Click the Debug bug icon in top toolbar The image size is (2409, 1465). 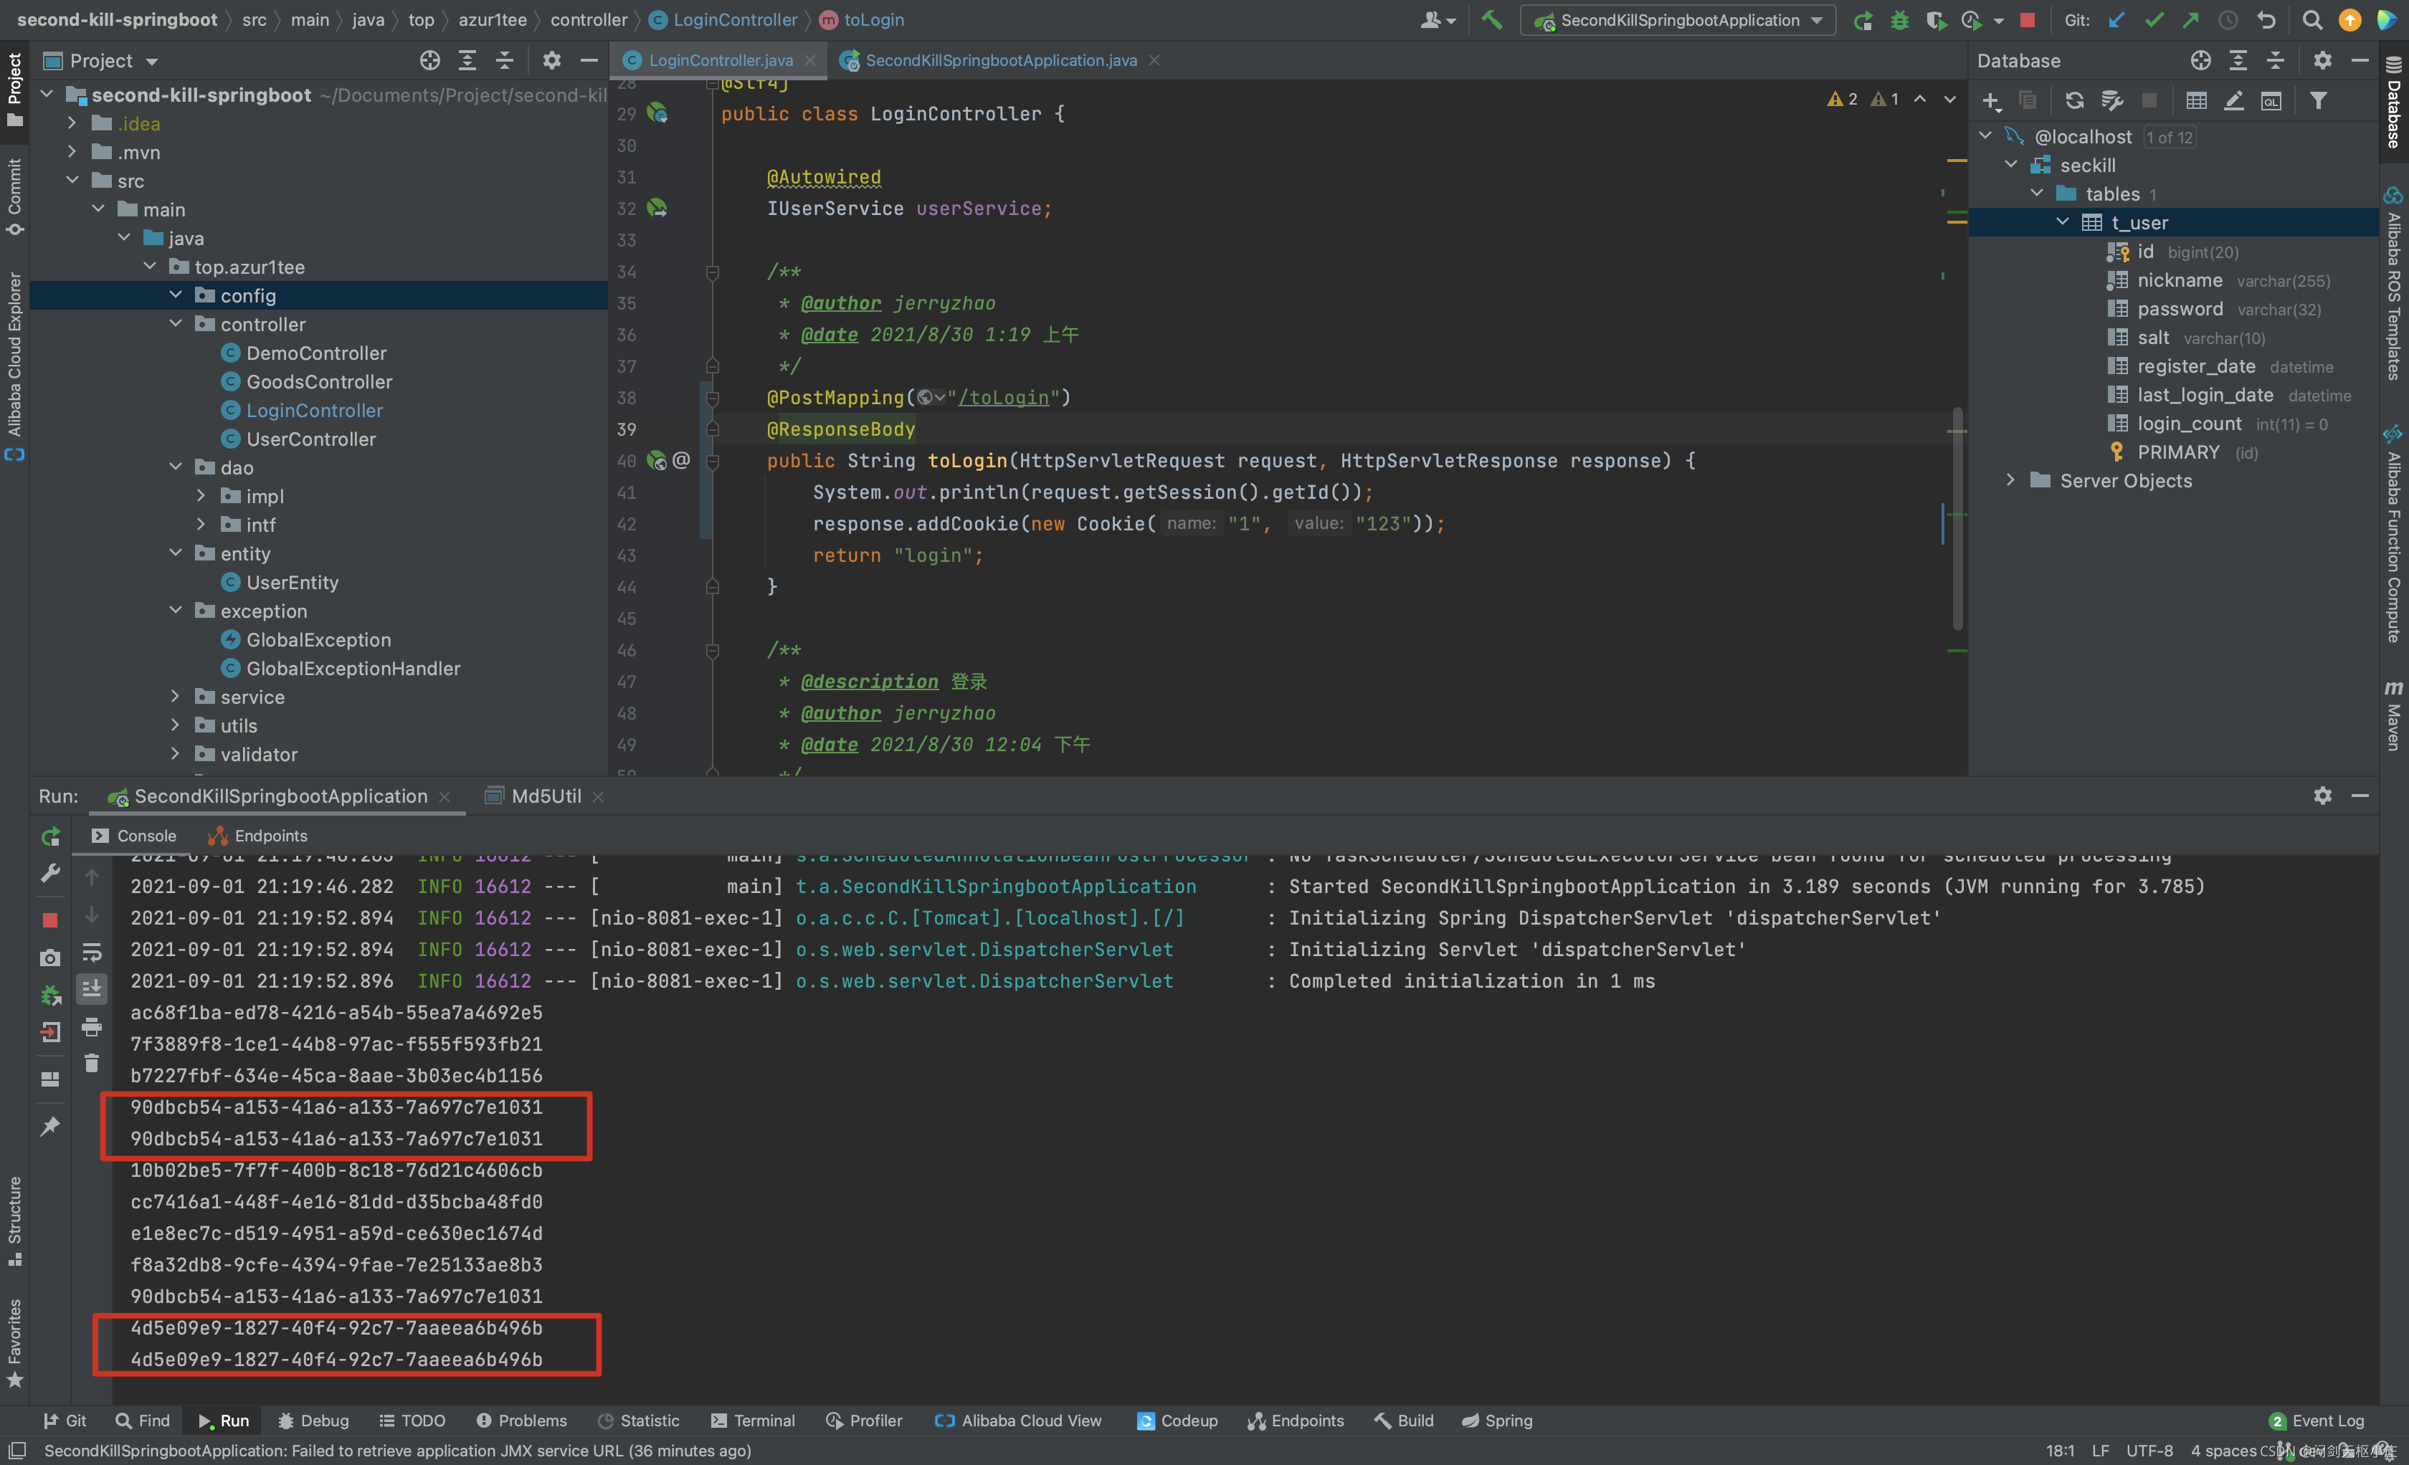1899,19
